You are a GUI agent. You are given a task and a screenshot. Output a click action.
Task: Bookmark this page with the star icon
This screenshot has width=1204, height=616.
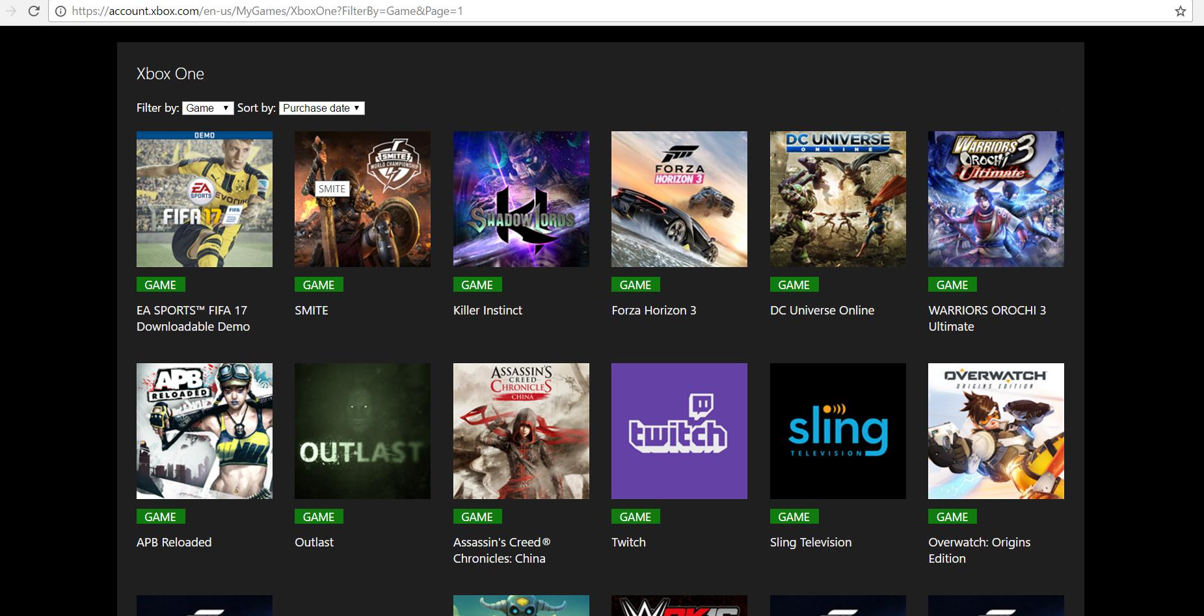(x=1181, y=11)
